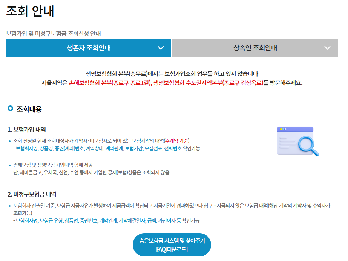This screenshot has height=261, width=348.
Task: Click the 조회 안내 page title
Action: coord(30,11)
